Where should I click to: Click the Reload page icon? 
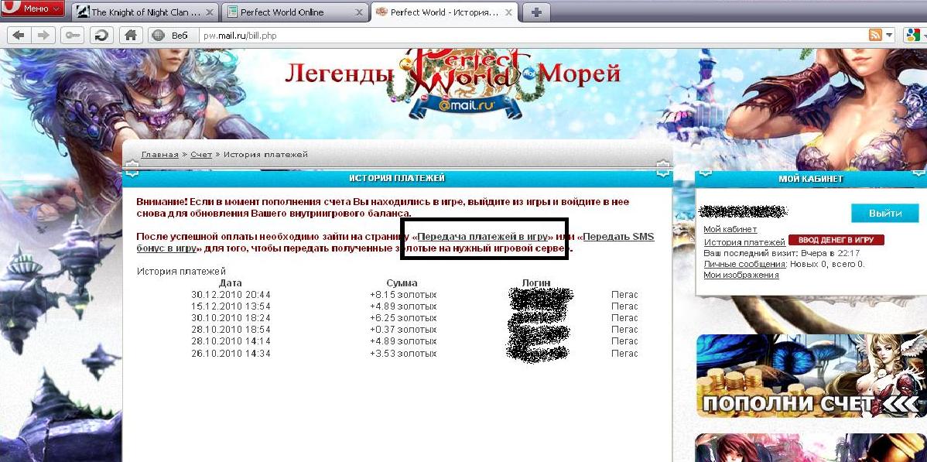(101, 35)
